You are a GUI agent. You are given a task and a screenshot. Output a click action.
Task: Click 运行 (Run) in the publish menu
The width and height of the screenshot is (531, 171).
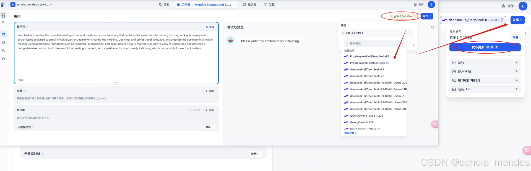click(485, 62)
